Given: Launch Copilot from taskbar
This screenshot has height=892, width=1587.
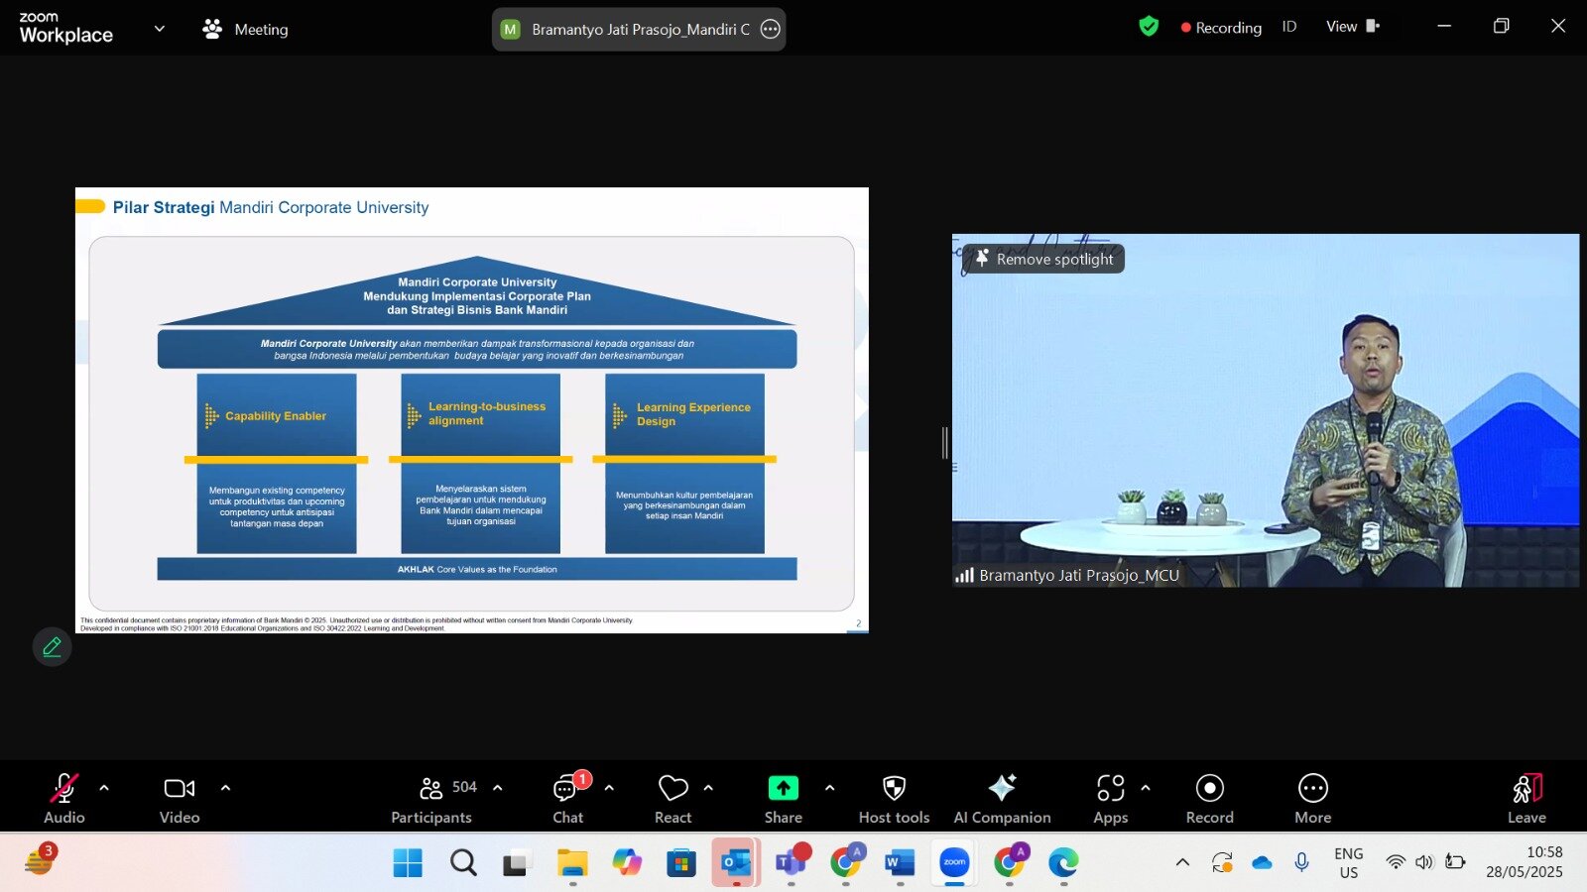Looking at the screenshot, I should coord(627,863).
